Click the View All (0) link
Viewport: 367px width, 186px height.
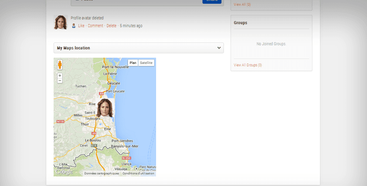242,5
